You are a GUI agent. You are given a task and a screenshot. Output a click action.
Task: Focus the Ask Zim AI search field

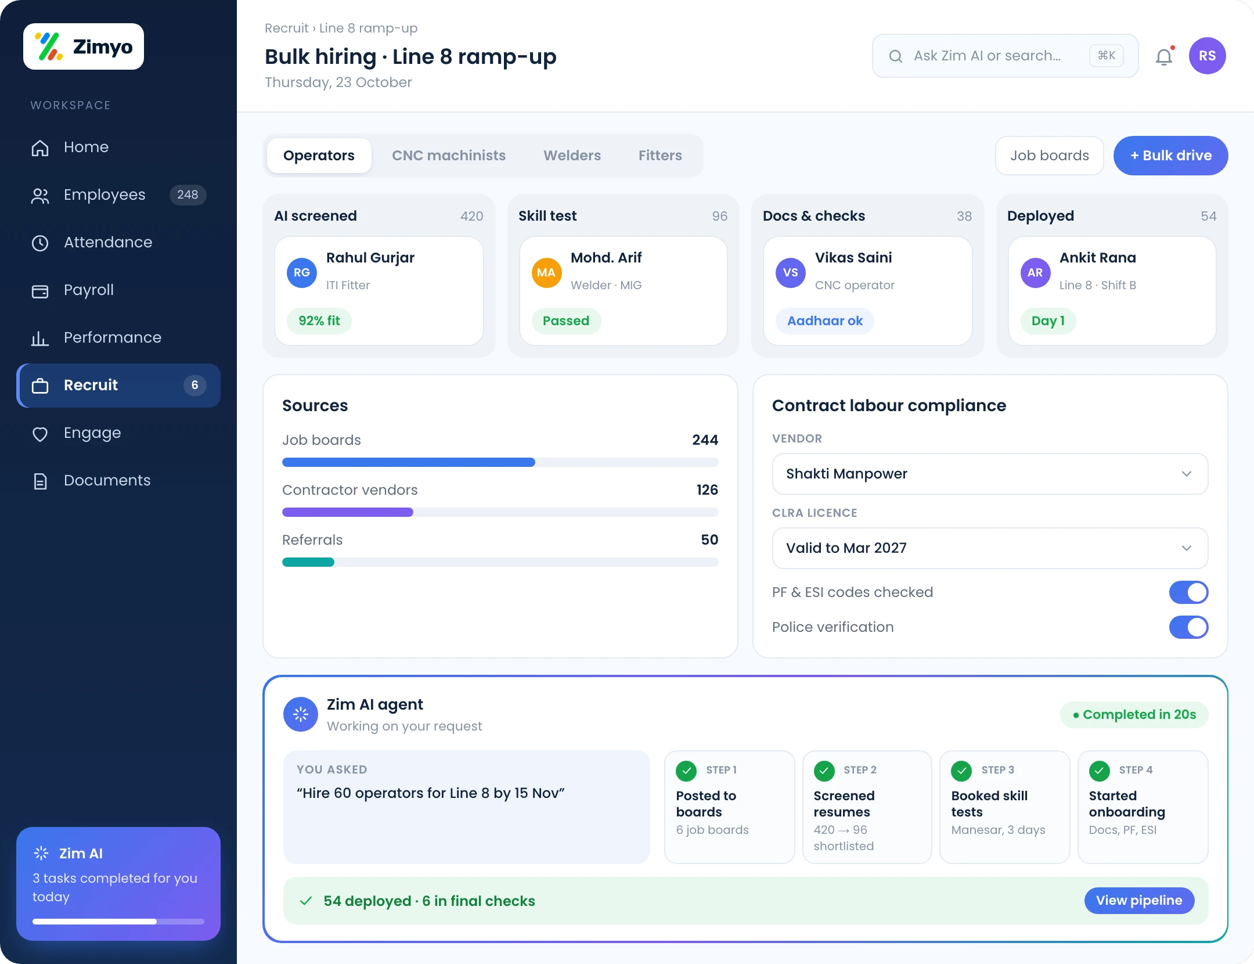click(1006, 56)
